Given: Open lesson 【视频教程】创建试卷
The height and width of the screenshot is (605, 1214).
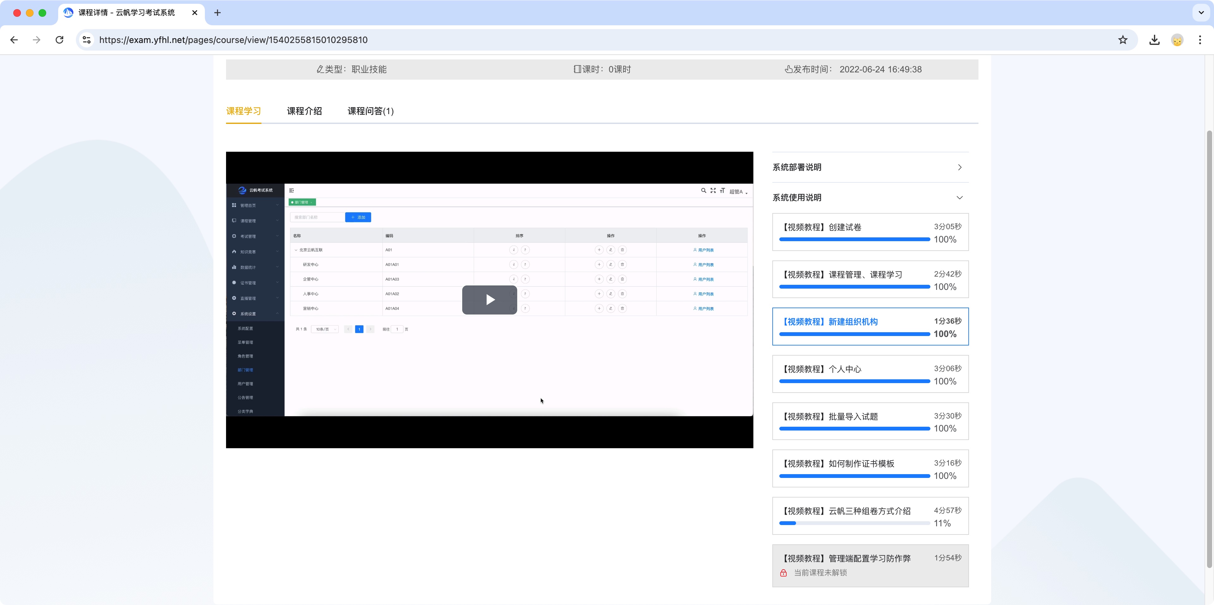Looking at the screenshot, I should [x=870, y=232].
